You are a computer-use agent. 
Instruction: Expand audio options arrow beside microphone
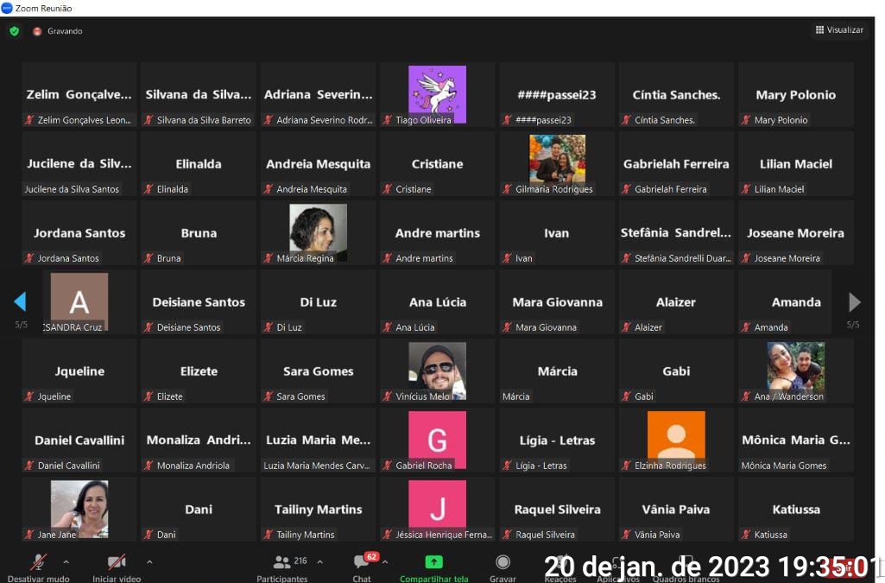tap(66, 561)
